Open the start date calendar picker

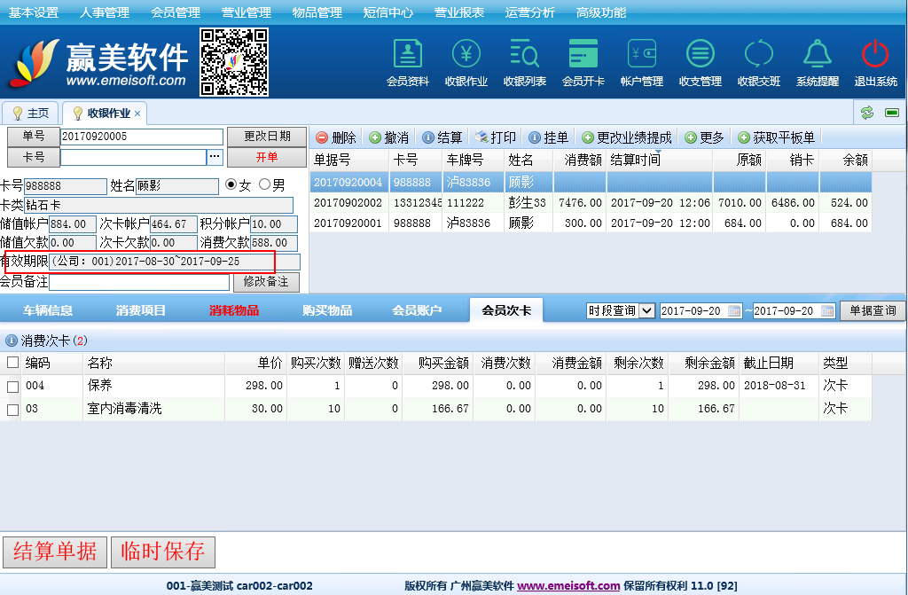[x=734, y=311]
